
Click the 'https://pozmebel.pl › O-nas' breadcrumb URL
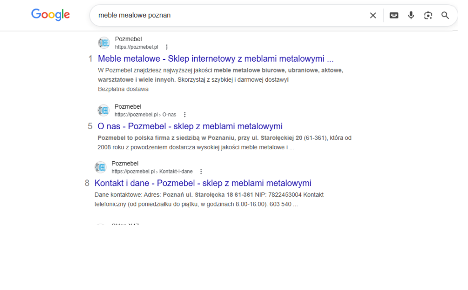145,115
